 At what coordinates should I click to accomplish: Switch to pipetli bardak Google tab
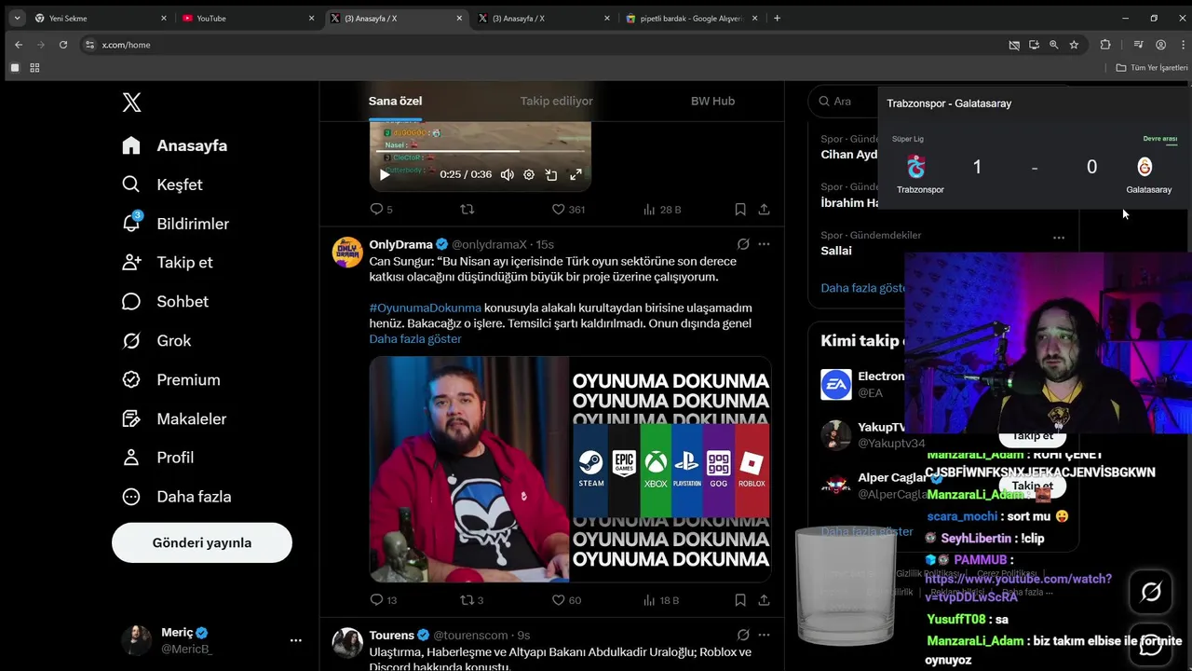pos(693,18)
